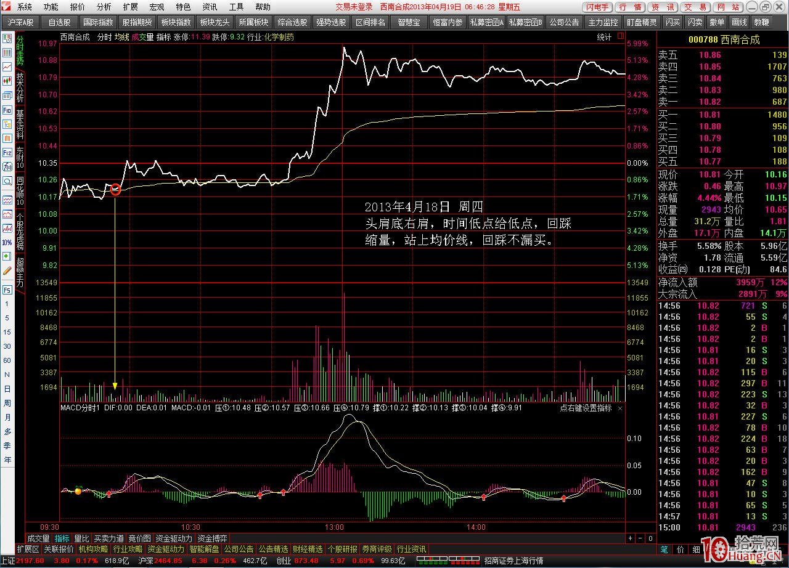The width and height of the screenshot is (789, 568).
Task: Click the 沪深A股 toolbar button
Action: pos(21,22)
